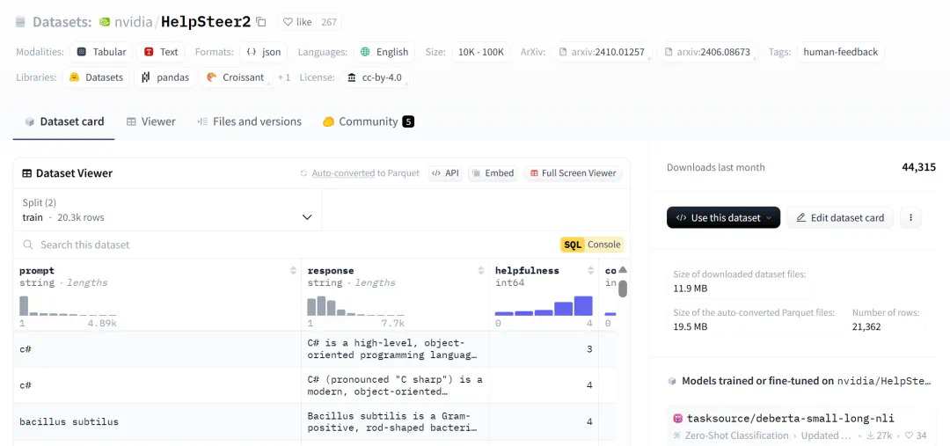The image size is (950, 446).
Task: Copy dataset name HelpSteer2 icon
Action: click(261, 22)
